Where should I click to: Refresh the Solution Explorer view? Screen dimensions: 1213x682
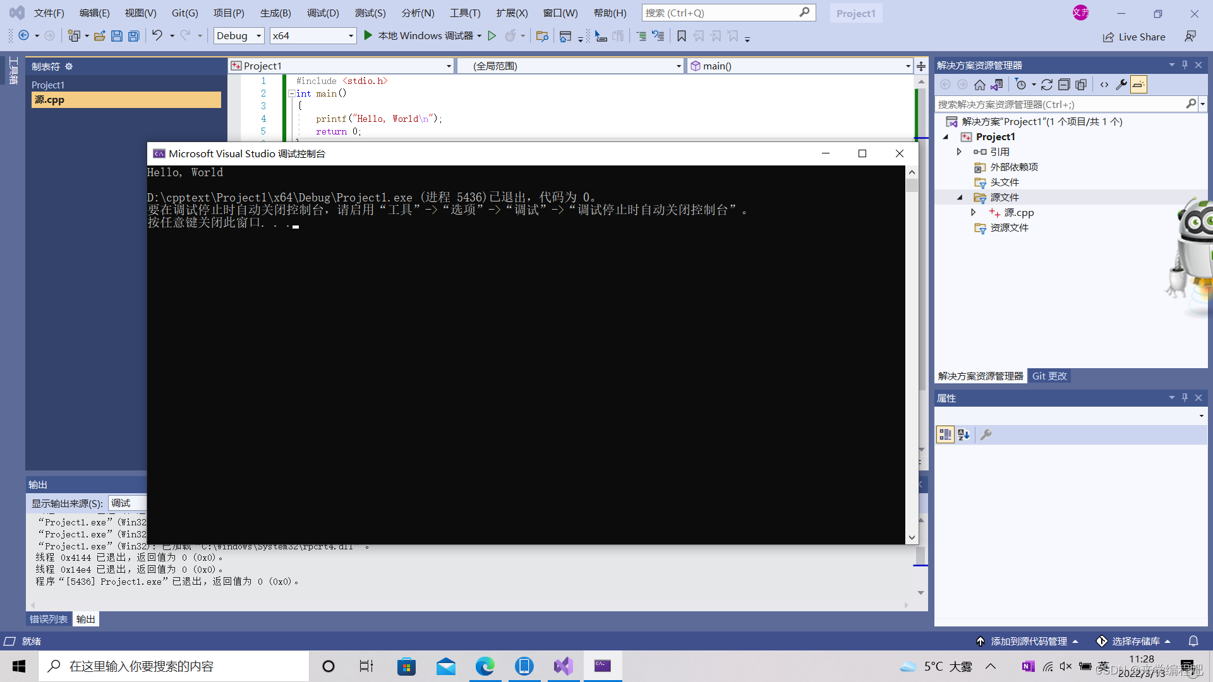point(1047,85)
